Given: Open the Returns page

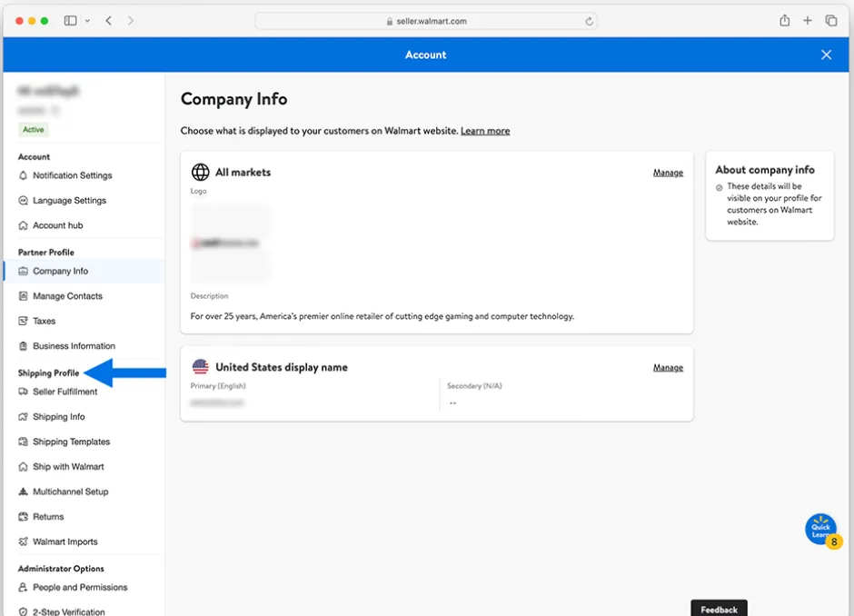Looking at the screenshot, I should coord(48,517).
